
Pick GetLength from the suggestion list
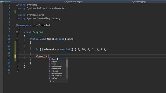(55, 71)
